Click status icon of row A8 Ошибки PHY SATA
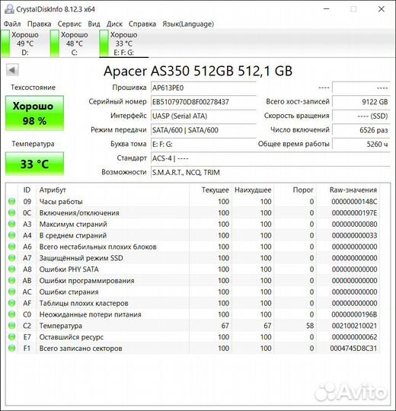The height and width of the screenshot is (411, 396). tap(11, 269)
